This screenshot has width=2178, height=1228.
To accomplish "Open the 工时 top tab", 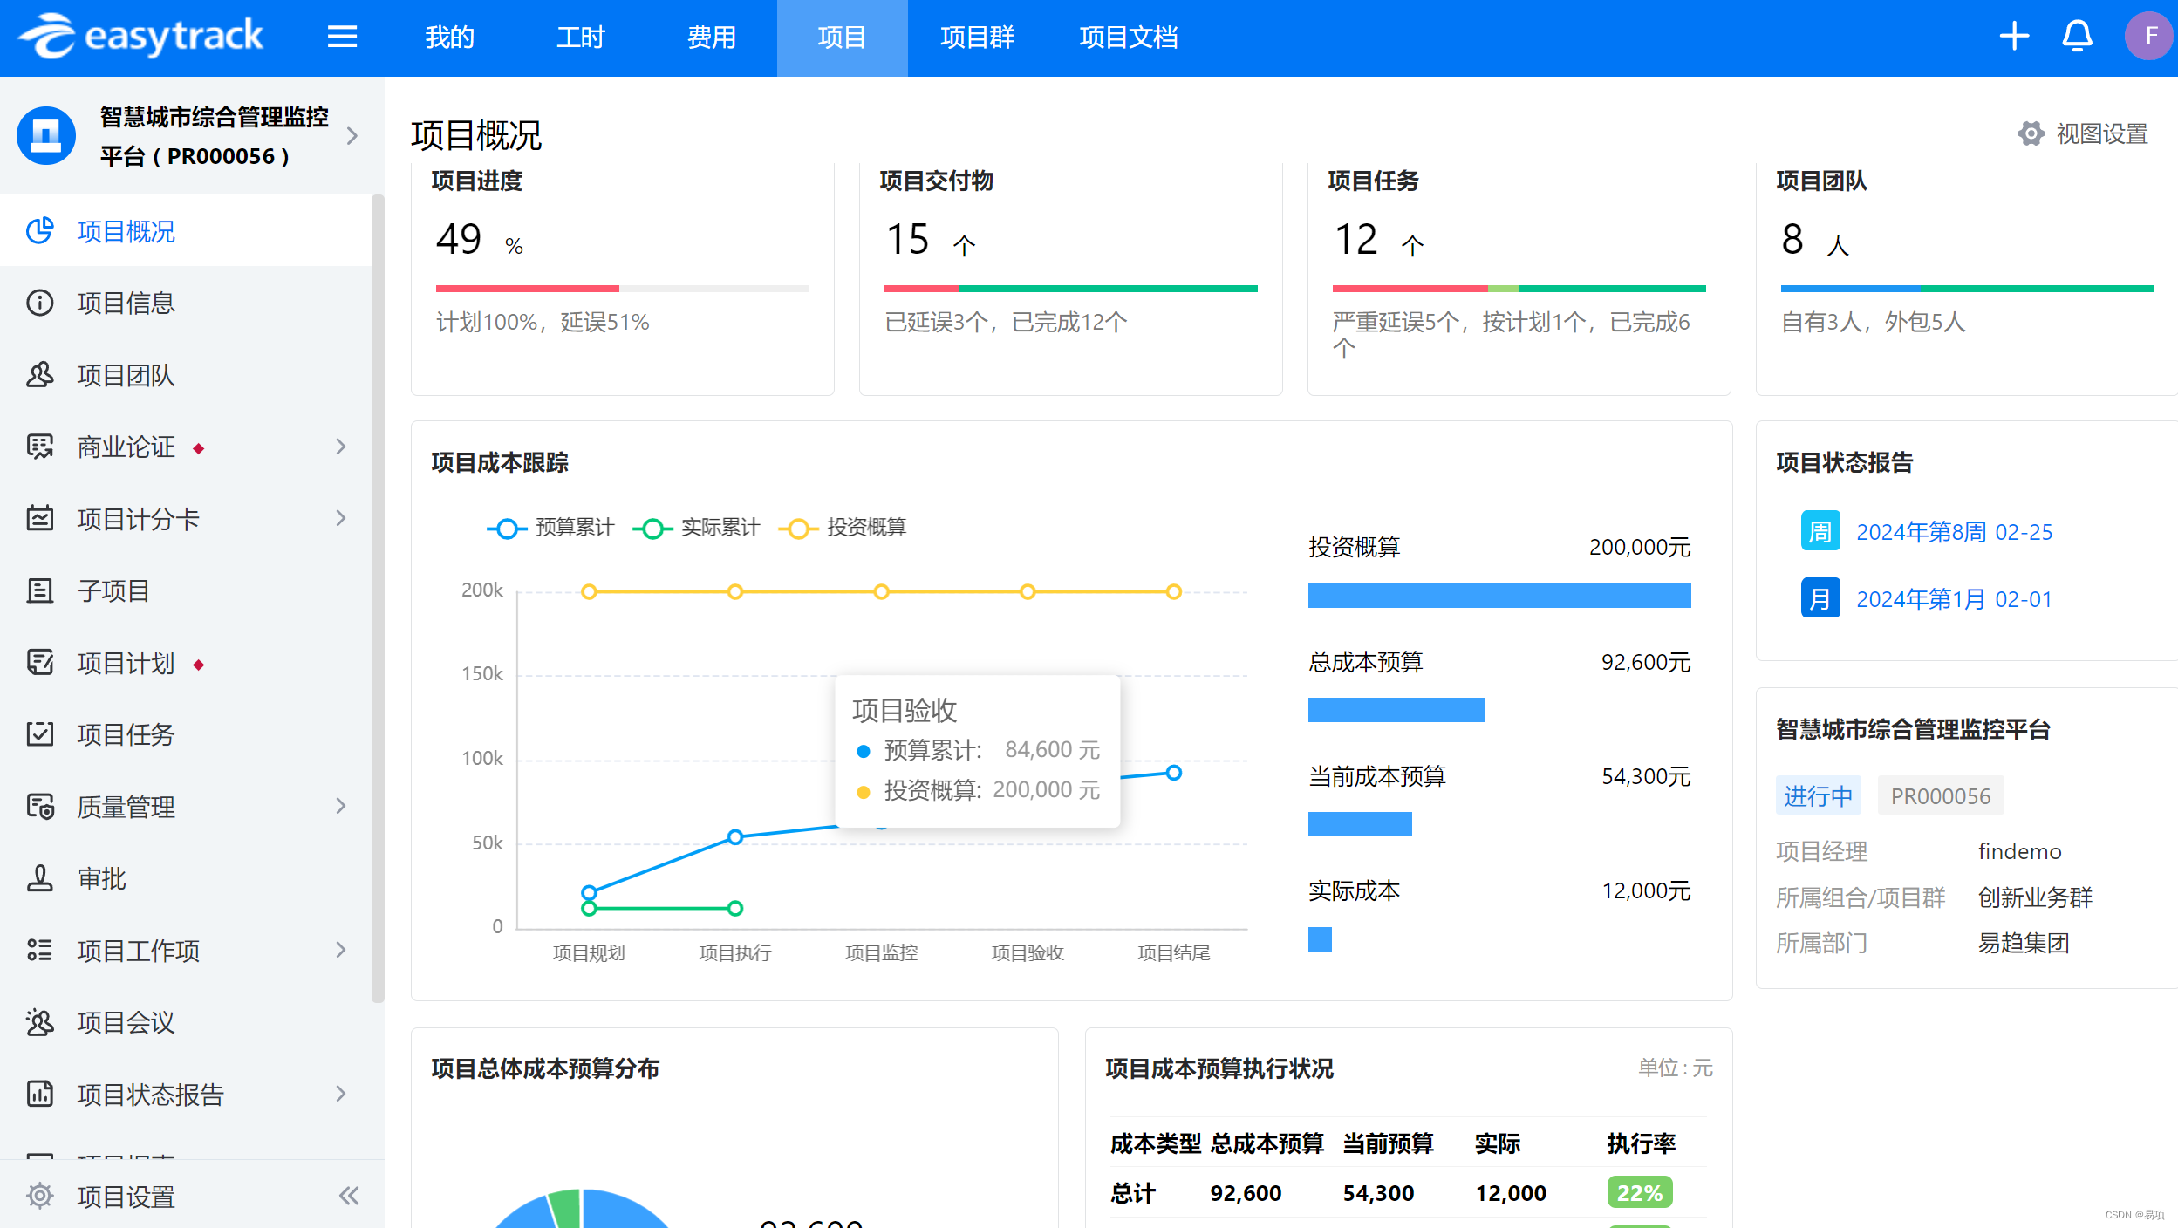I will point(581,38).
